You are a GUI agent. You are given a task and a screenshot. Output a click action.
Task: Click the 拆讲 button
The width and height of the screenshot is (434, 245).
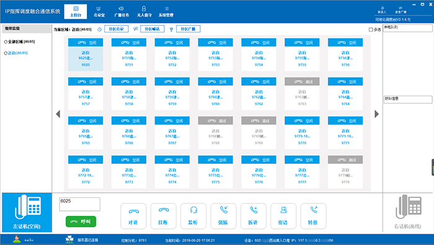pyautogui.click(x=253, y=216)
